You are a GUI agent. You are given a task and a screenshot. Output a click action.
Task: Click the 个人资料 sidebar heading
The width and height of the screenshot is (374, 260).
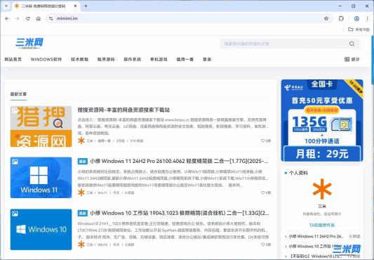298,173
